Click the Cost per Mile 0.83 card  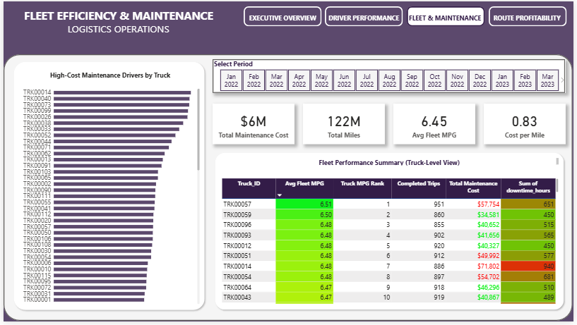click(524, 124)
